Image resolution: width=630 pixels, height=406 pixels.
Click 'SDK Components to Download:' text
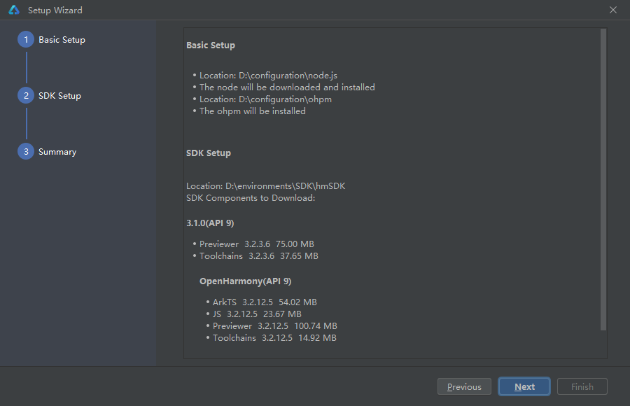point(251,198)
